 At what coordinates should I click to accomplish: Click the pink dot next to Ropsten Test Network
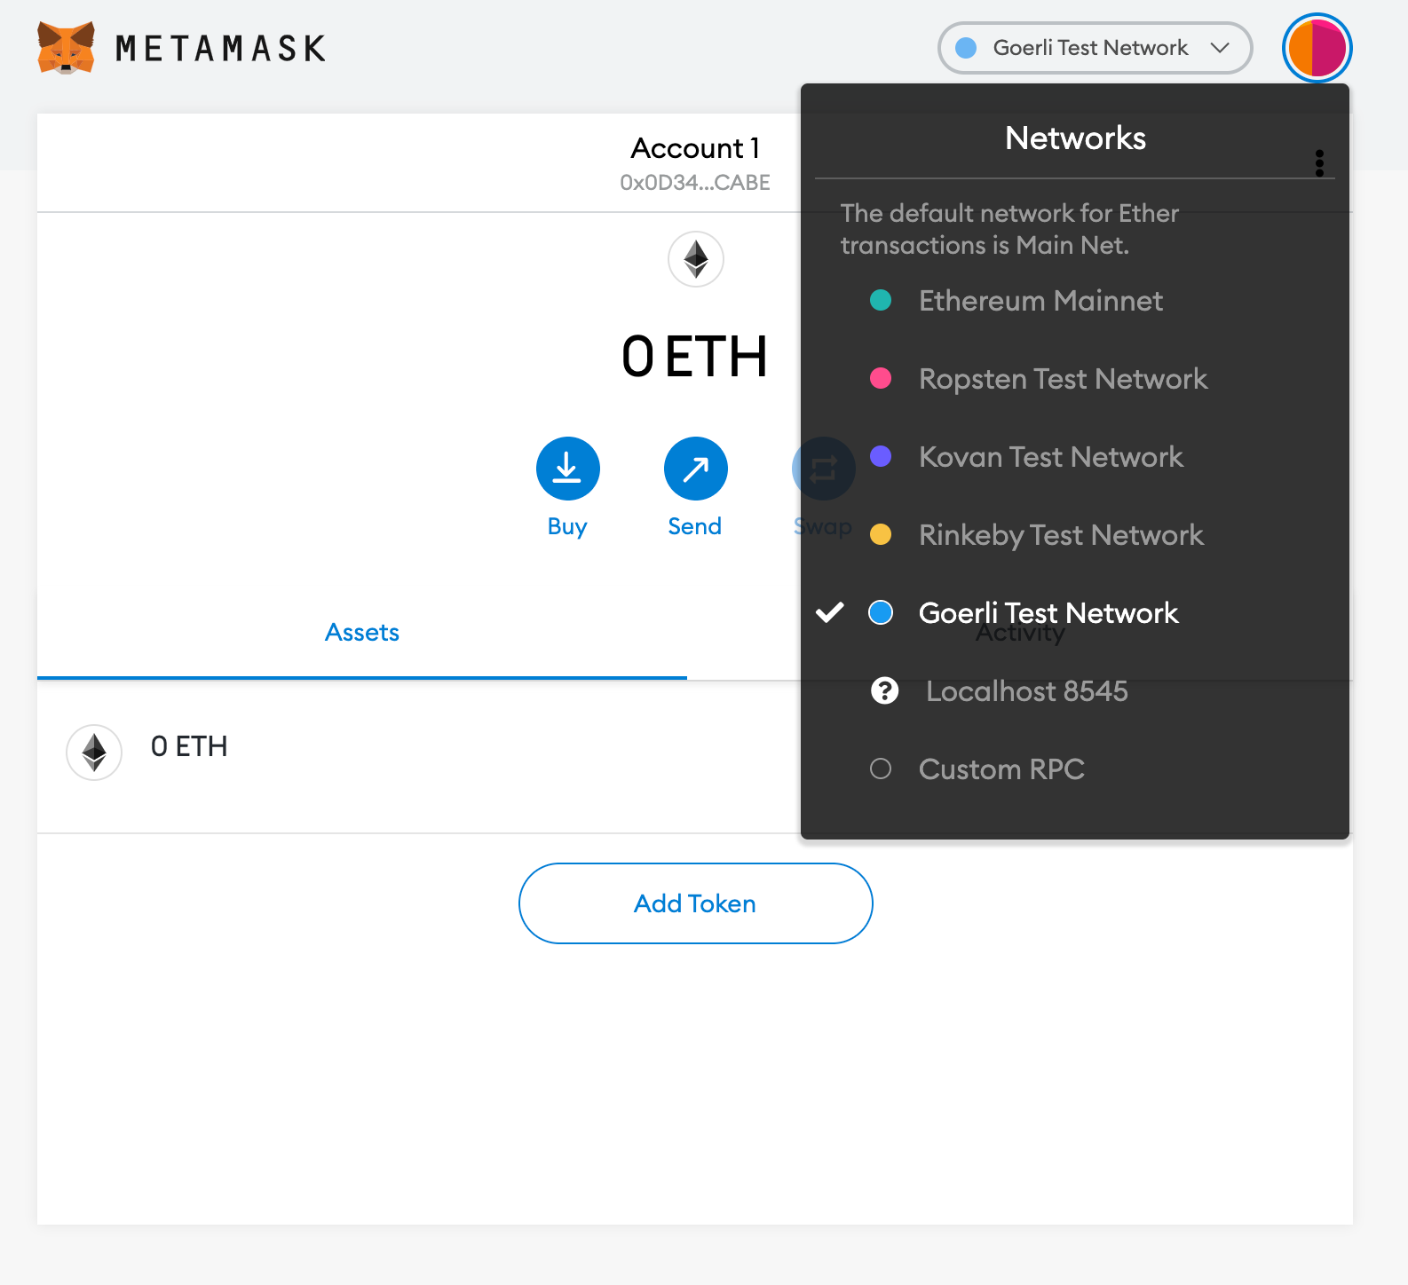(881, 378)
